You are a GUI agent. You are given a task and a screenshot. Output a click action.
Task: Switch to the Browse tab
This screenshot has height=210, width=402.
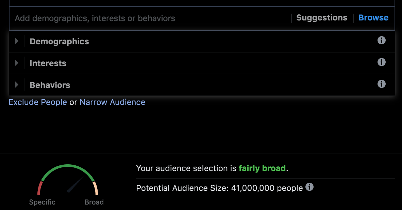click(373, 18)
